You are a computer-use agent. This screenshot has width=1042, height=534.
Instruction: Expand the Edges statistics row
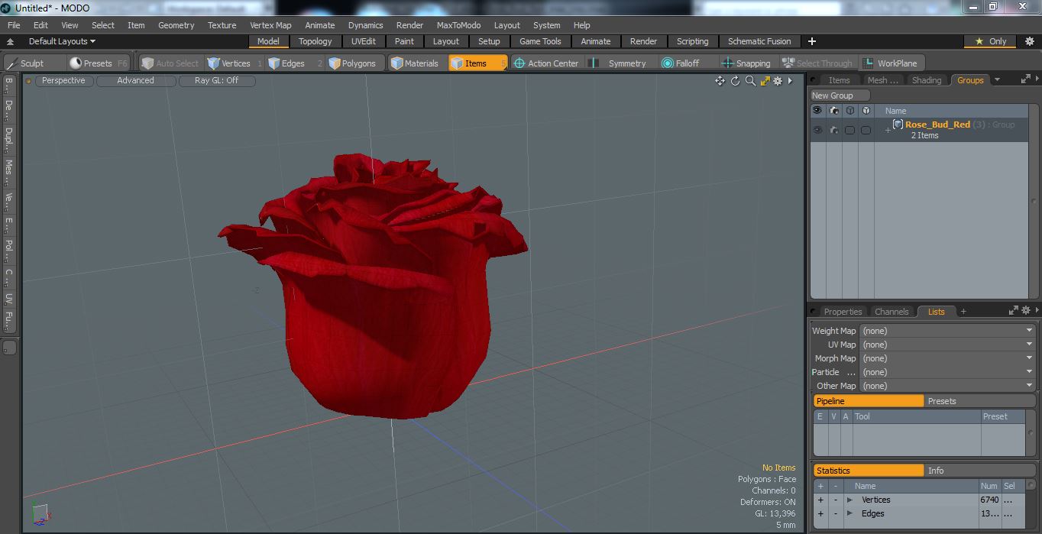[x=849, y=513]
